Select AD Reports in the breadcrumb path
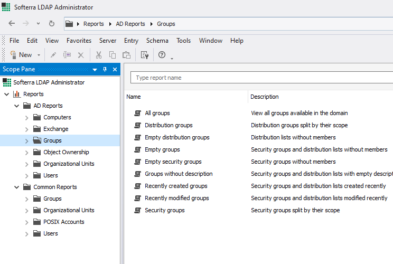Viewport: 393px width, 264px height. coord(130,24)
